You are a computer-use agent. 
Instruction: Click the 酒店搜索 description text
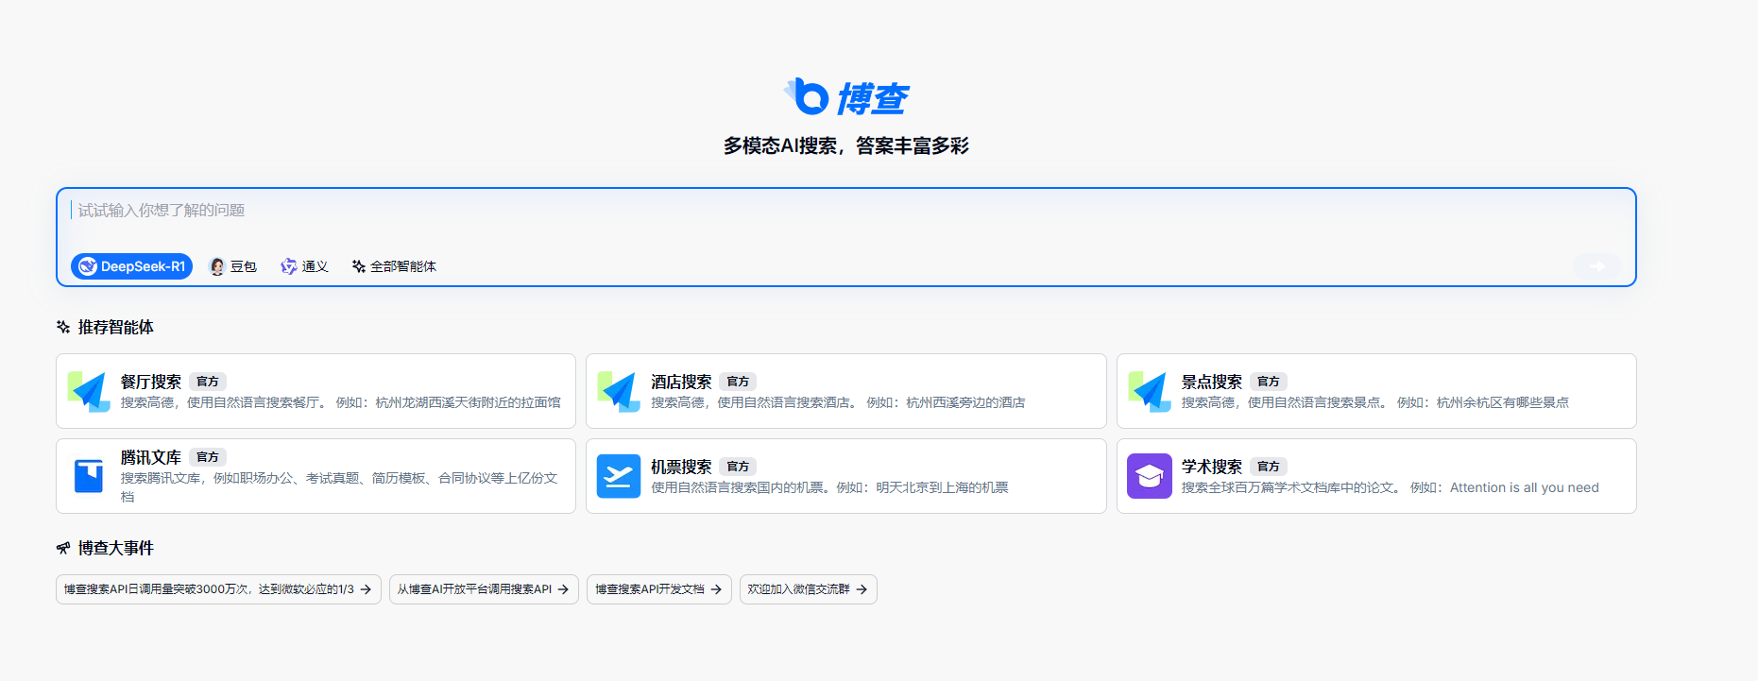pyautogui.click(x=838, y=402)
